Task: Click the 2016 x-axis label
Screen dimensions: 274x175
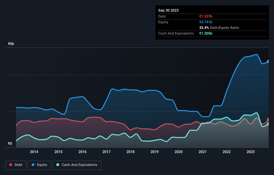Action: click(82, 152)
